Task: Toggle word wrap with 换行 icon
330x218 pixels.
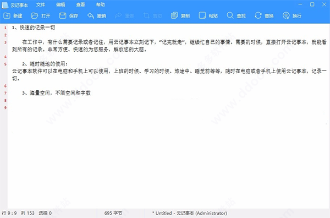Action: point(286,15)
